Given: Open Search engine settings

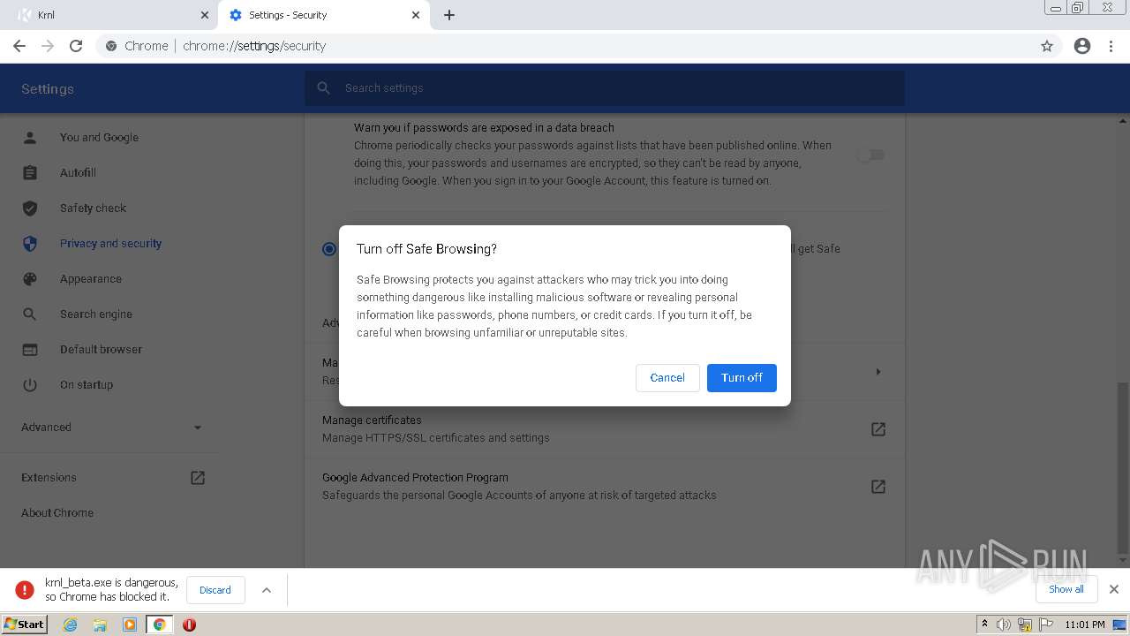Looking at the screenshot, I should click(95, 314).
